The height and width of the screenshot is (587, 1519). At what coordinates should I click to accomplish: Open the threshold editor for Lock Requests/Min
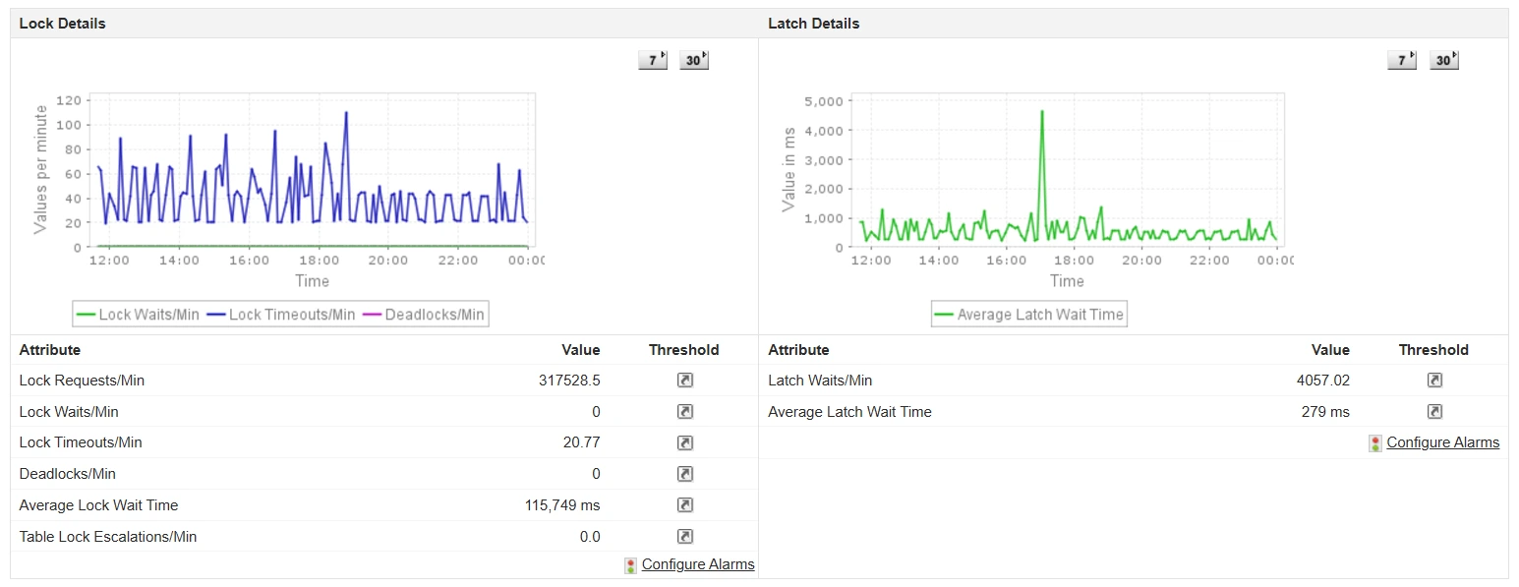click(x=685, y=381)
